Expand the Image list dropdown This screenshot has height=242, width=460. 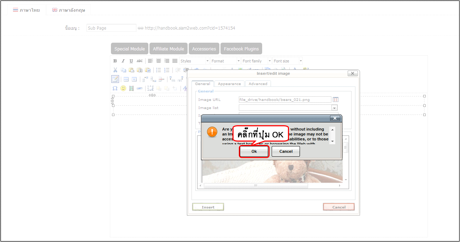tap(334, 108)
